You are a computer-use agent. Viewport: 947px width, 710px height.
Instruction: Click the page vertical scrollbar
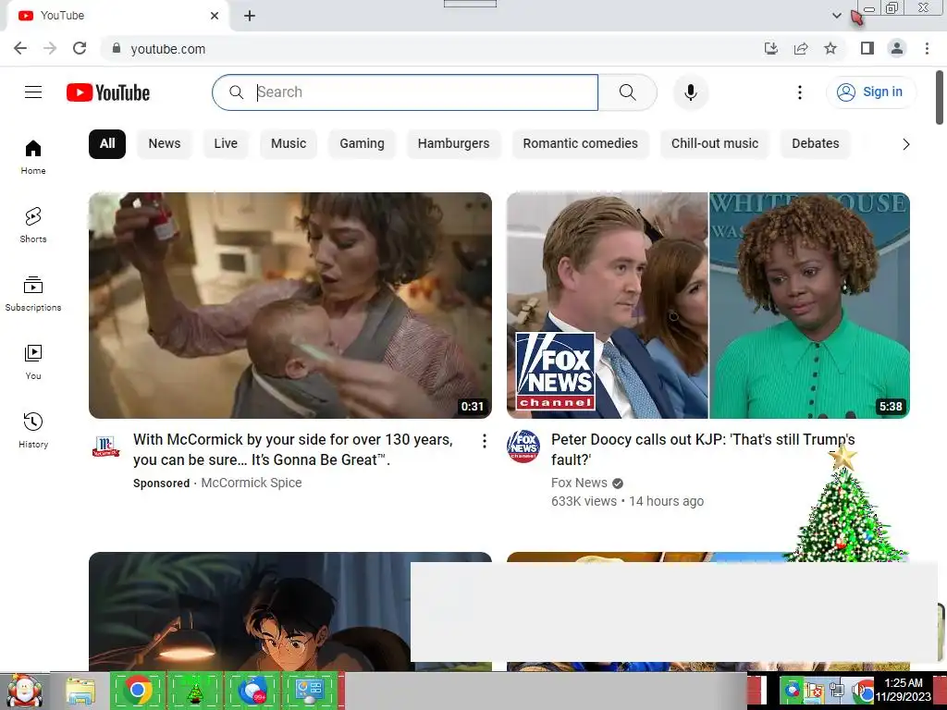pos(940,97)
